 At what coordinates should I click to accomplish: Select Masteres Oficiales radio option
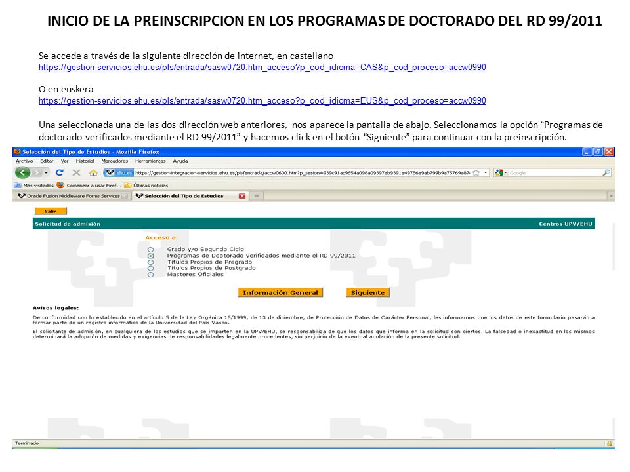(x=151, y=275)
